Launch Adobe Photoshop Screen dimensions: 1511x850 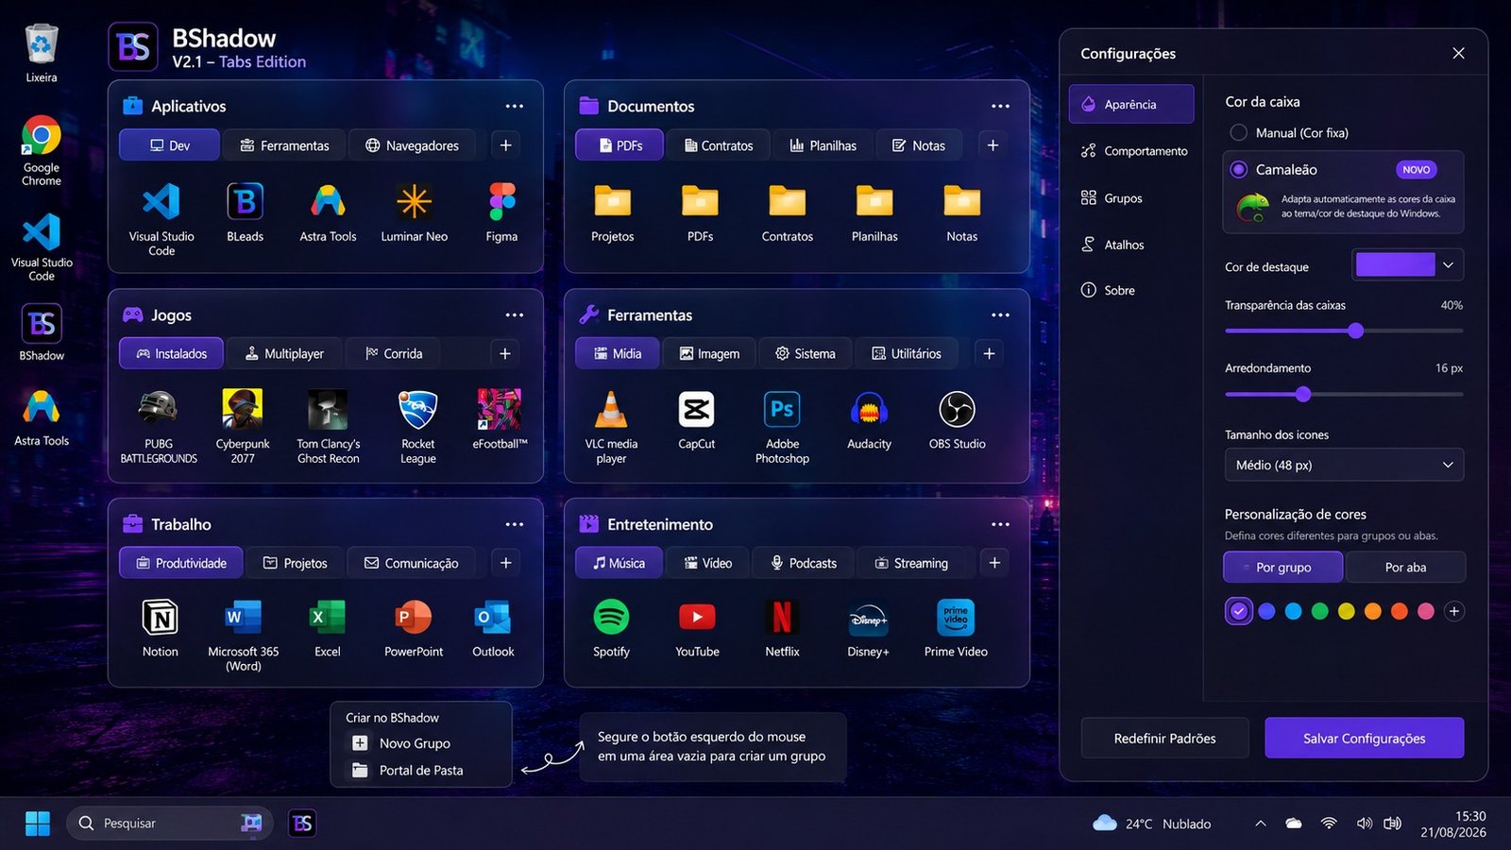[x=782, y=410]
